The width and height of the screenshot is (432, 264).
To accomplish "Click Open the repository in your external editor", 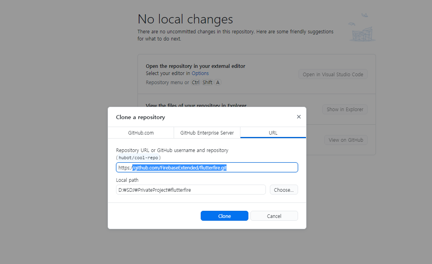I will [196, 66].
